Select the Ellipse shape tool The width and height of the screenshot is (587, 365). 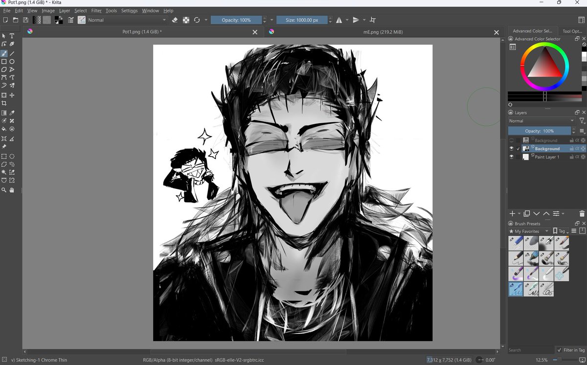[12, 62]
